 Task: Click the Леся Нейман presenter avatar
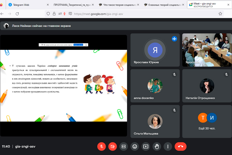coord(6,26)
